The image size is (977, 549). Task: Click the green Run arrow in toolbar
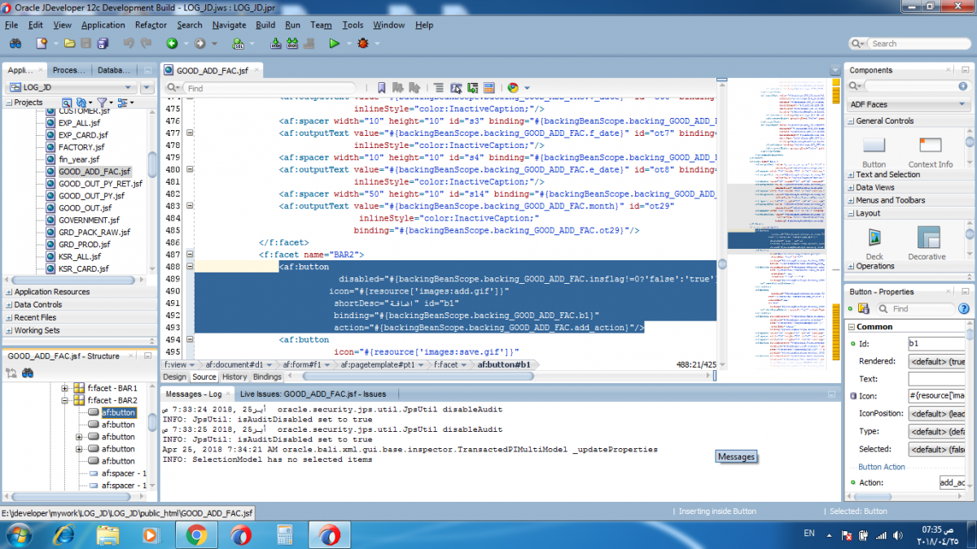pos(334,43)
